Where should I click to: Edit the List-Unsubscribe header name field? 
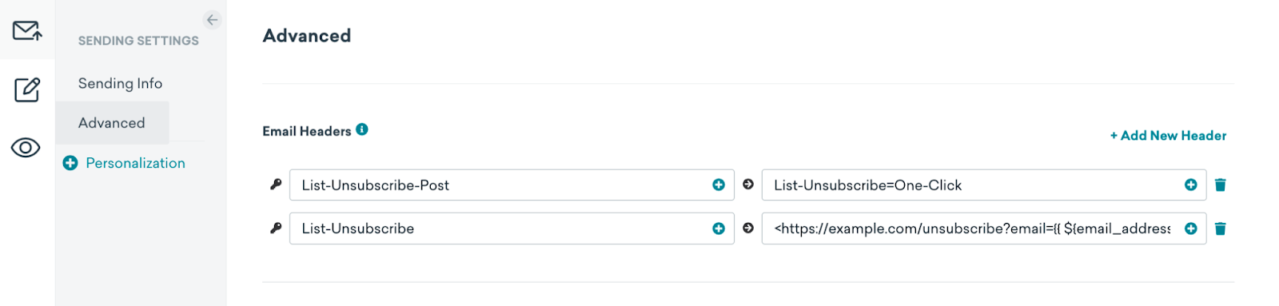click(x=512, y=229)
